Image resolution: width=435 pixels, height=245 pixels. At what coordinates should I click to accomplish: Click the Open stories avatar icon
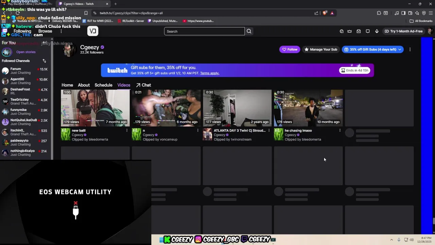tap(7, 52)
